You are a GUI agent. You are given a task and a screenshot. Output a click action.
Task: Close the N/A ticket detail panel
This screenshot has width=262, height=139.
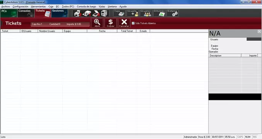259,31
